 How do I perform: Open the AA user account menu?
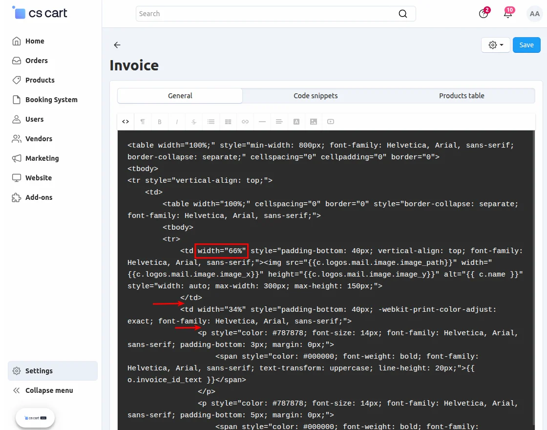pos(534,14)
